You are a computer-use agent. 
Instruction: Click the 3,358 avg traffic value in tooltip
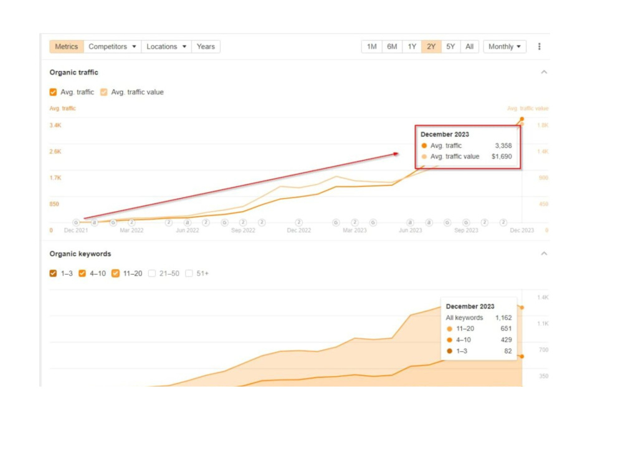pos(503,146)
